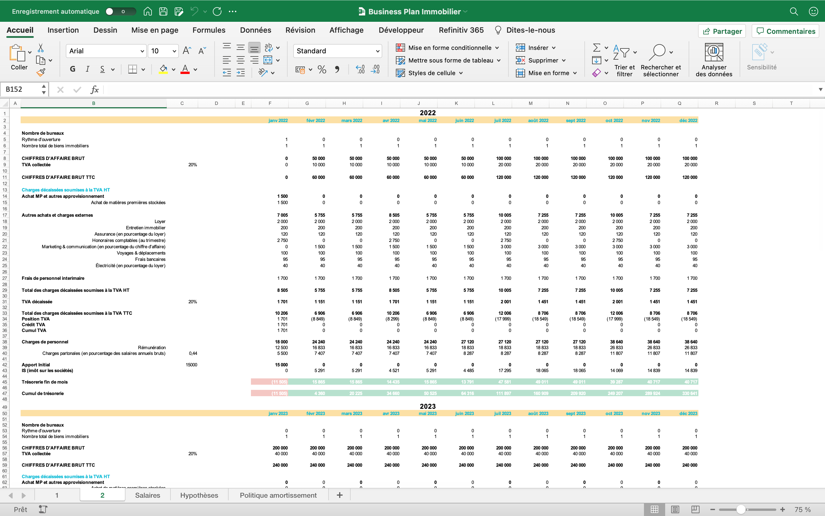Open the Arial font name dropdown

142,51
